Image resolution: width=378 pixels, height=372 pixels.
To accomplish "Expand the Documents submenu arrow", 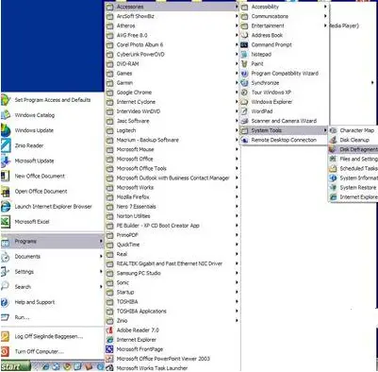I will click(x=101, y=256).
